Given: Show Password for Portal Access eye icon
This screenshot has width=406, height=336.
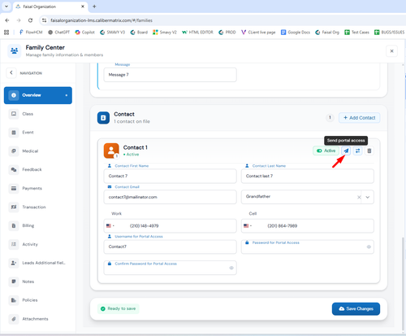Looking at the screenshot, I should pos(369,247).
